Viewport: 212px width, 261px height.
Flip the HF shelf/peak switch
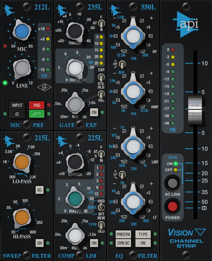tap(122, 64)
